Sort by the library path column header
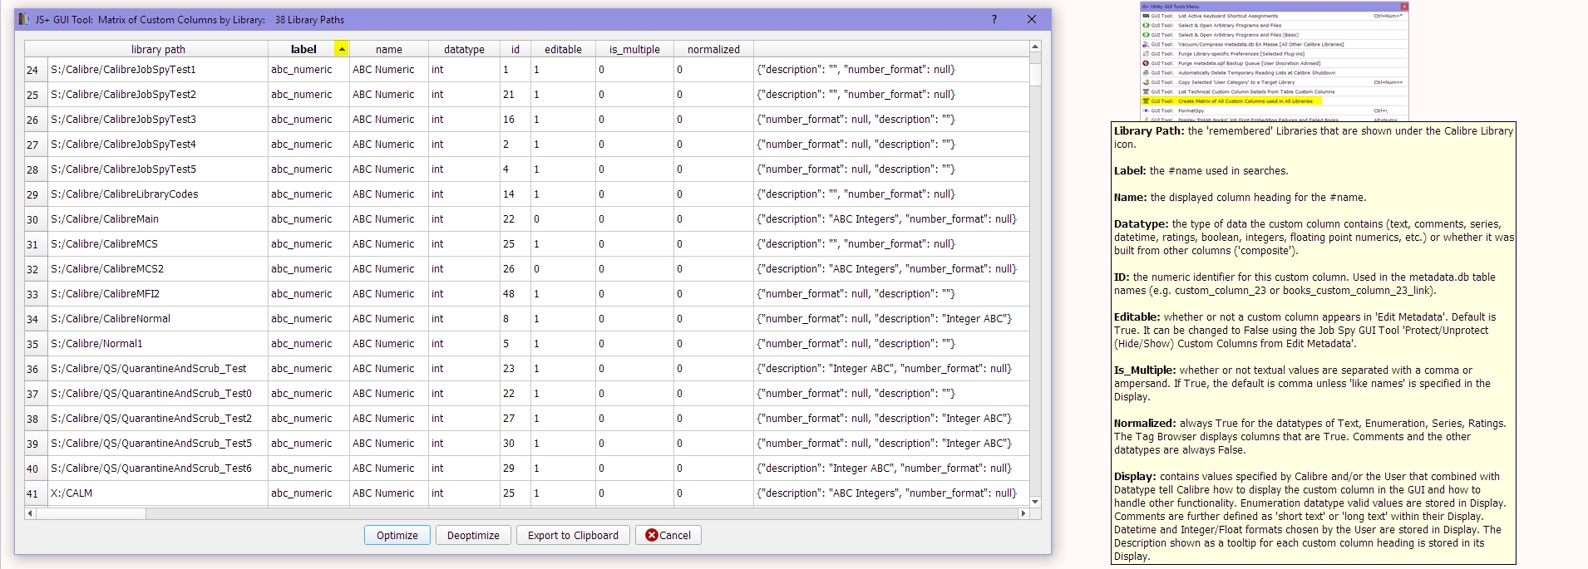 pos(158,49)
